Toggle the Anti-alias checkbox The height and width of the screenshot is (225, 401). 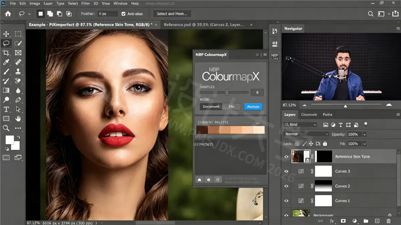124,14
